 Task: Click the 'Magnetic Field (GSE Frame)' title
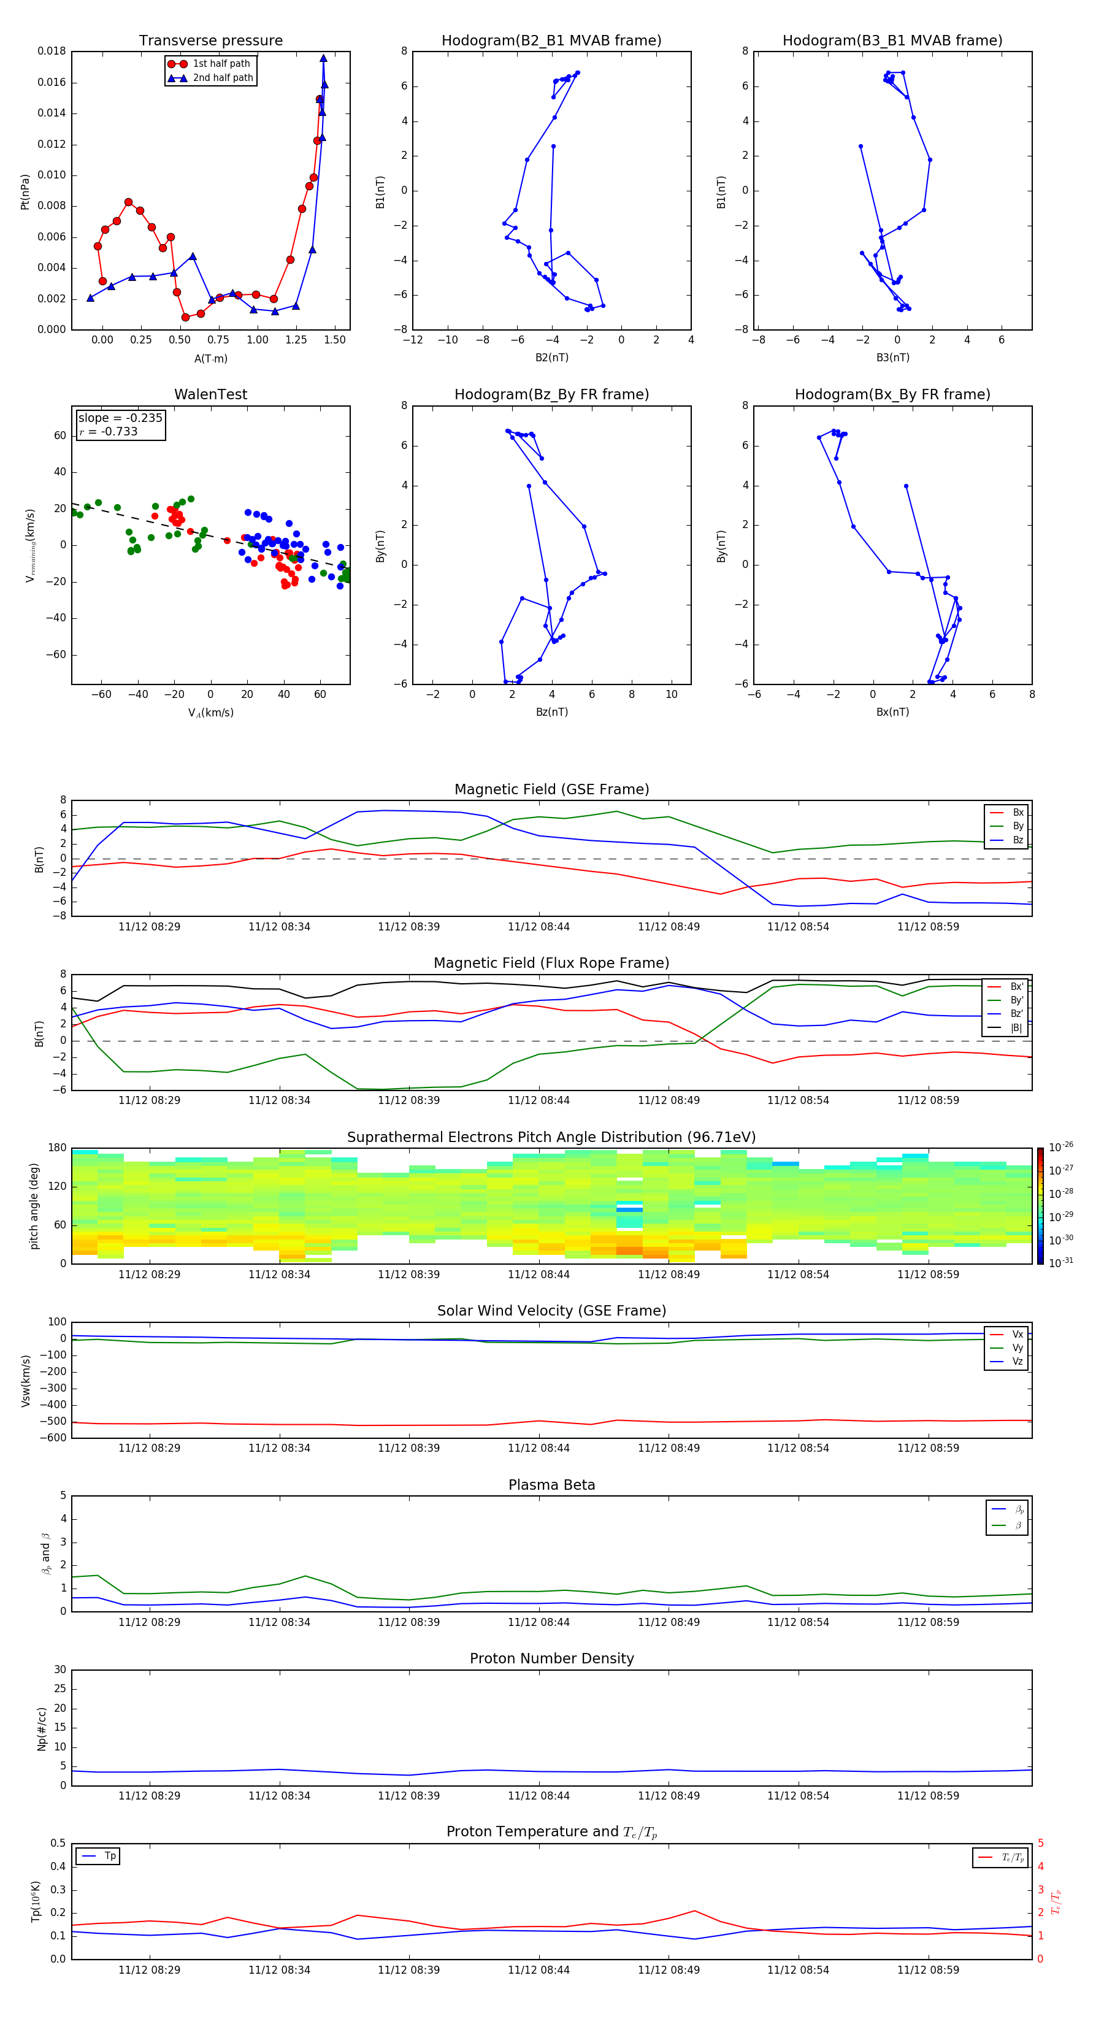551,789
